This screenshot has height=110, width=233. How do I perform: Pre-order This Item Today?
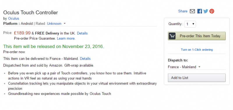tap(197, 36)
